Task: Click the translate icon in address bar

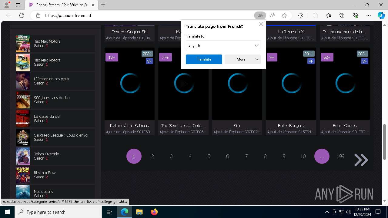Action: [260, 15]
